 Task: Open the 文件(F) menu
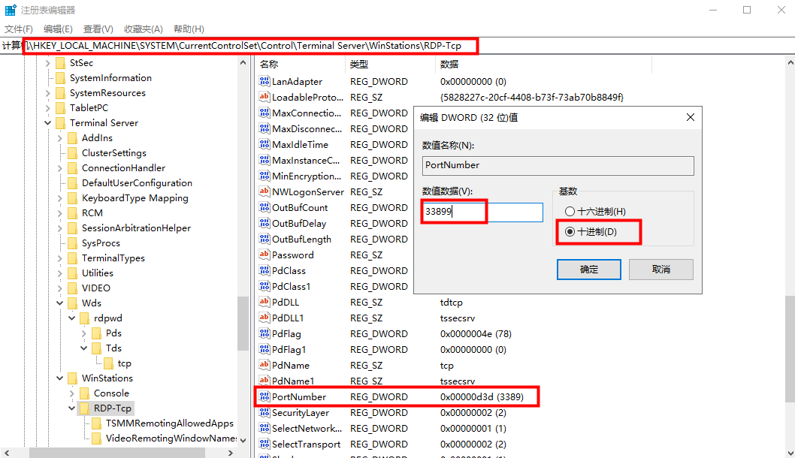(x=19, y=29)
